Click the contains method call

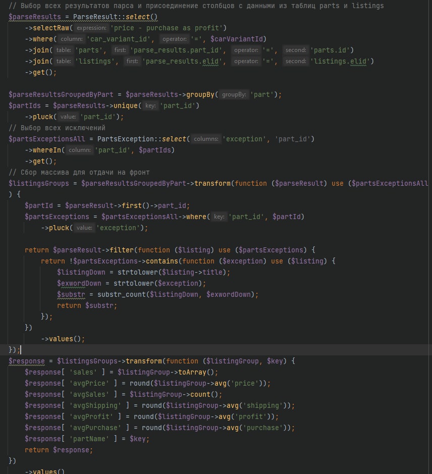161,261
